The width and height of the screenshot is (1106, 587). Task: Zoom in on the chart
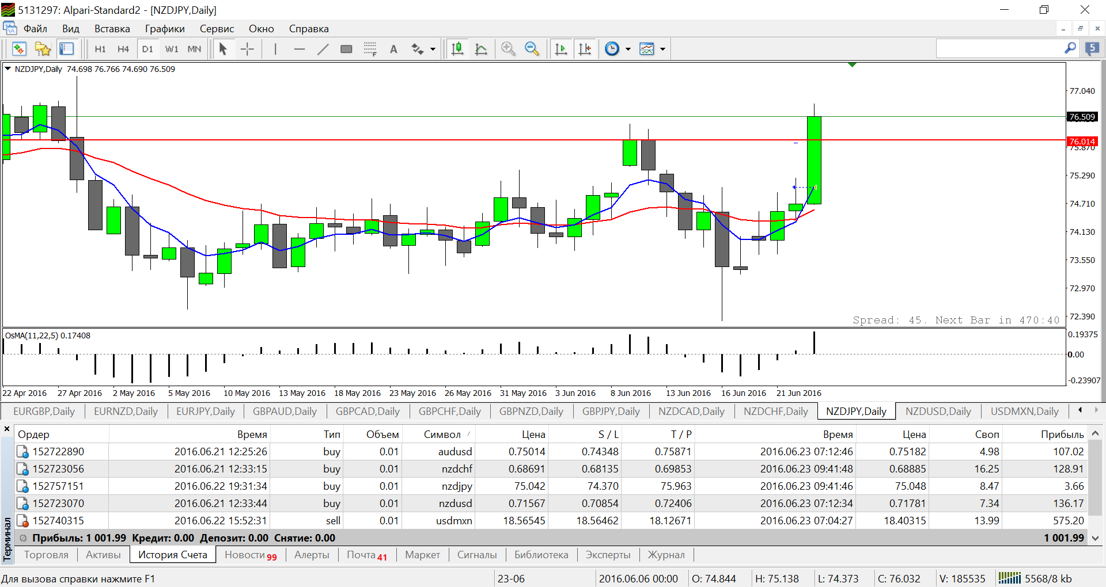[508, 49]
